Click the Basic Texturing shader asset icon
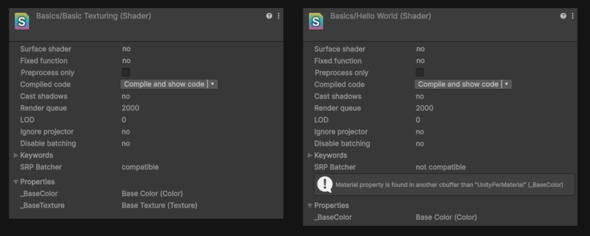 pos(22,21)
